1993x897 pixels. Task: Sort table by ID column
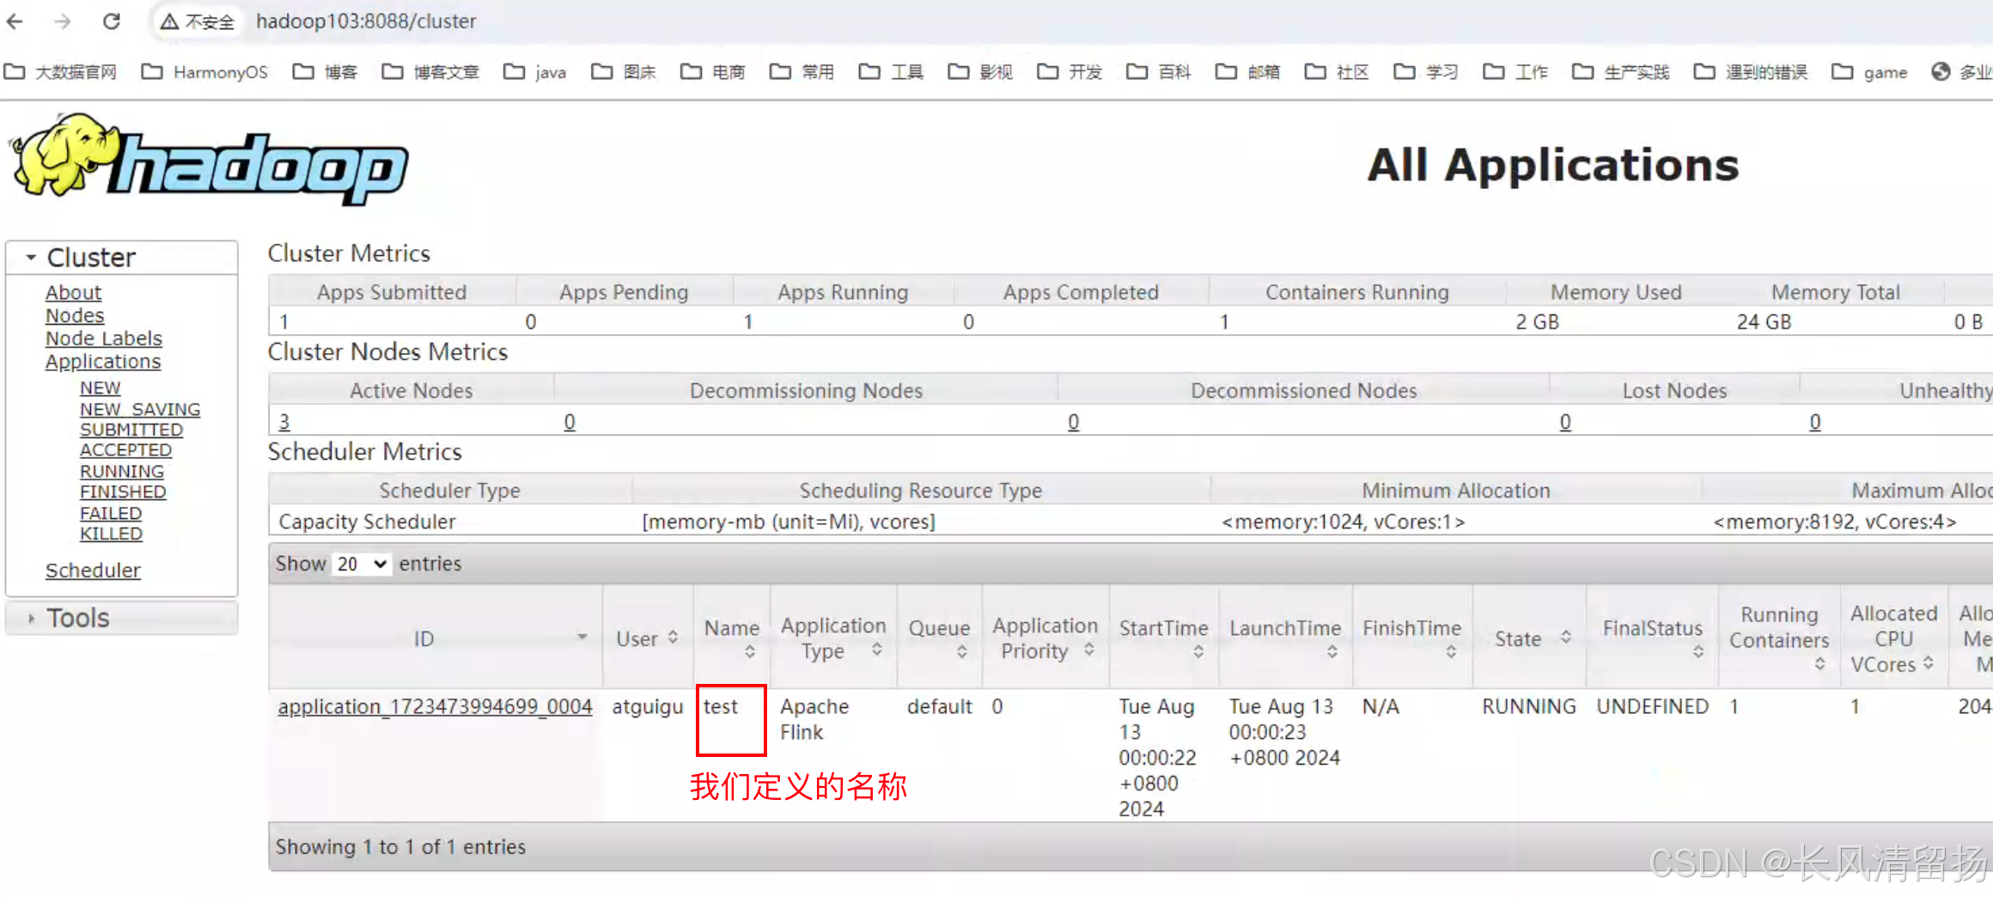point(436,638)
